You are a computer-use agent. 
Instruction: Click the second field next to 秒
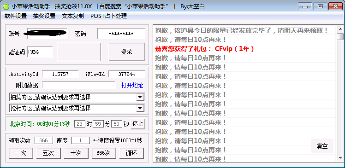[x=117, y=124]
